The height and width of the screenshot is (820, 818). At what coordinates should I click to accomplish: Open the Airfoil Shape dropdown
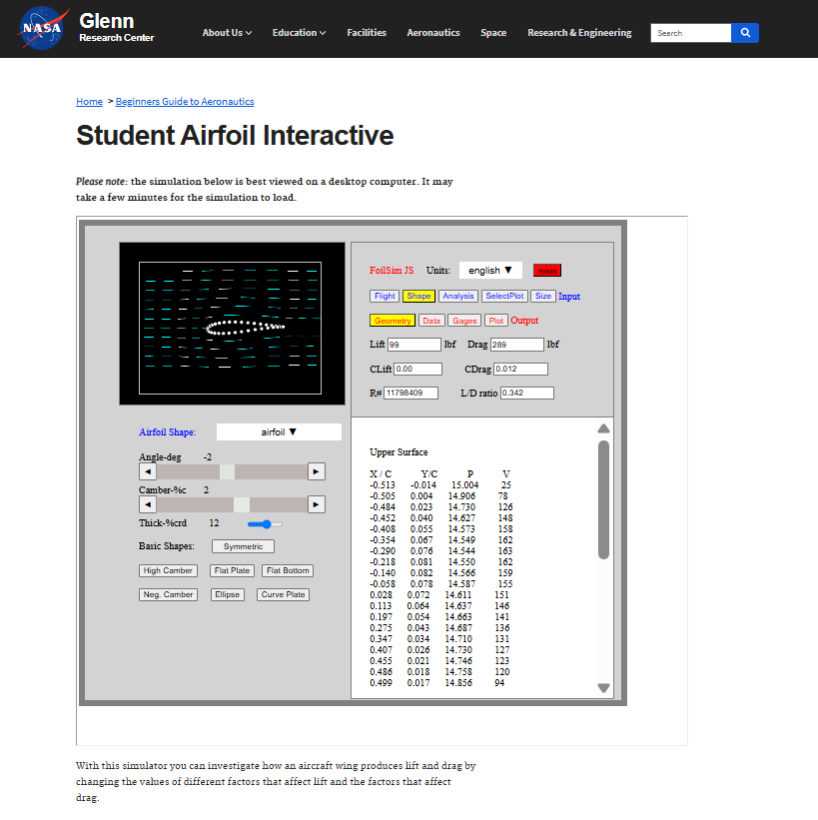[279, 432]
